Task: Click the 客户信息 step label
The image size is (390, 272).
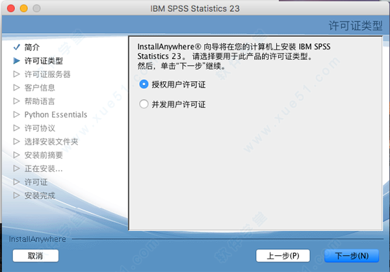Action: click(x=40, y=88)
